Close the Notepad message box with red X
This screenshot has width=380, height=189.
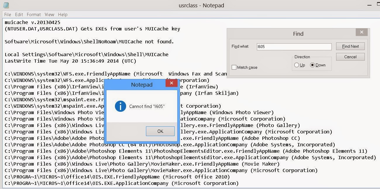[171, 83]
